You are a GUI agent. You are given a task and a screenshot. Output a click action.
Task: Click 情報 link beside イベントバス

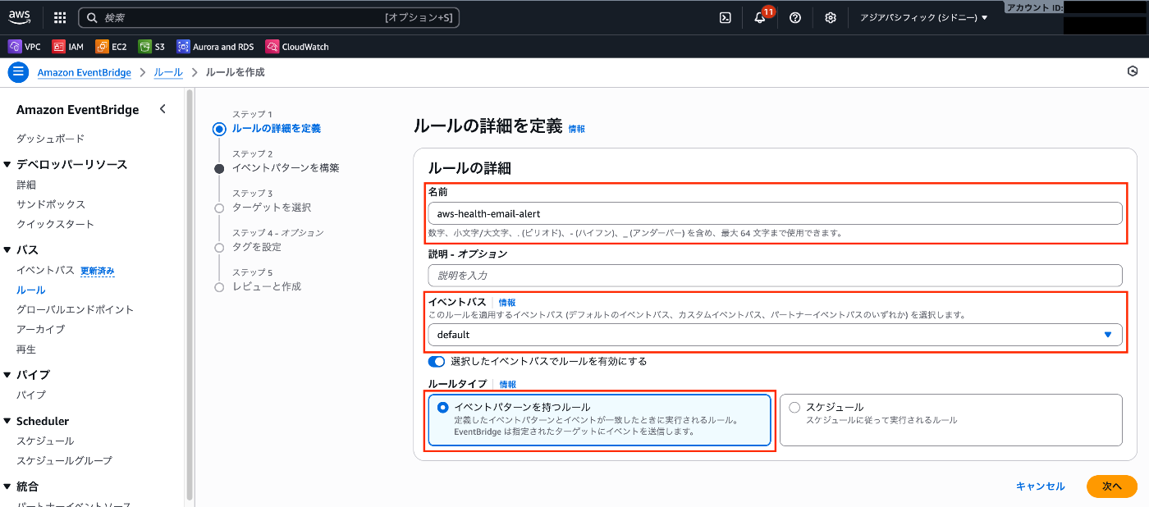click(x=507, y=302)
